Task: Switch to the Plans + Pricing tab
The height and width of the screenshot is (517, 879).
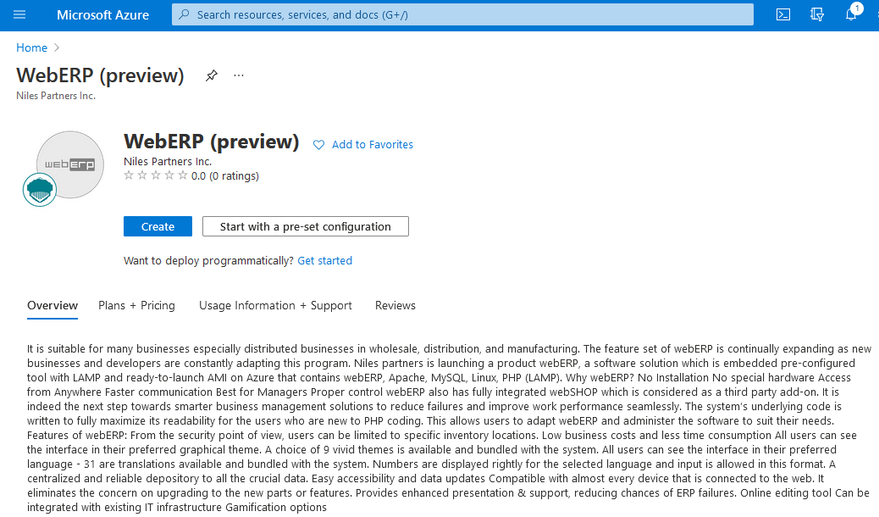Action: 136,305
